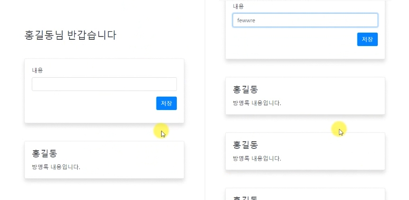409x200 pixels.
Task: Click the empty 내용 input field
Action: point(104,84)
